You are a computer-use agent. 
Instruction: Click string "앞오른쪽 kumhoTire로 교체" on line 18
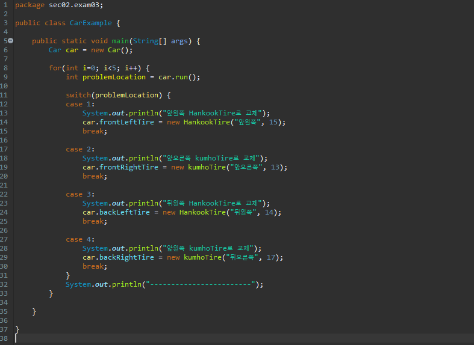pos(211,158)
